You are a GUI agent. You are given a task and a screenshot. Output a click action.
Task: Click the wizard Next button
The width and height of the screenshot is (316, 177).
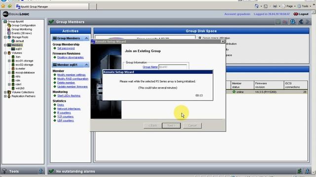pos(171,125)
